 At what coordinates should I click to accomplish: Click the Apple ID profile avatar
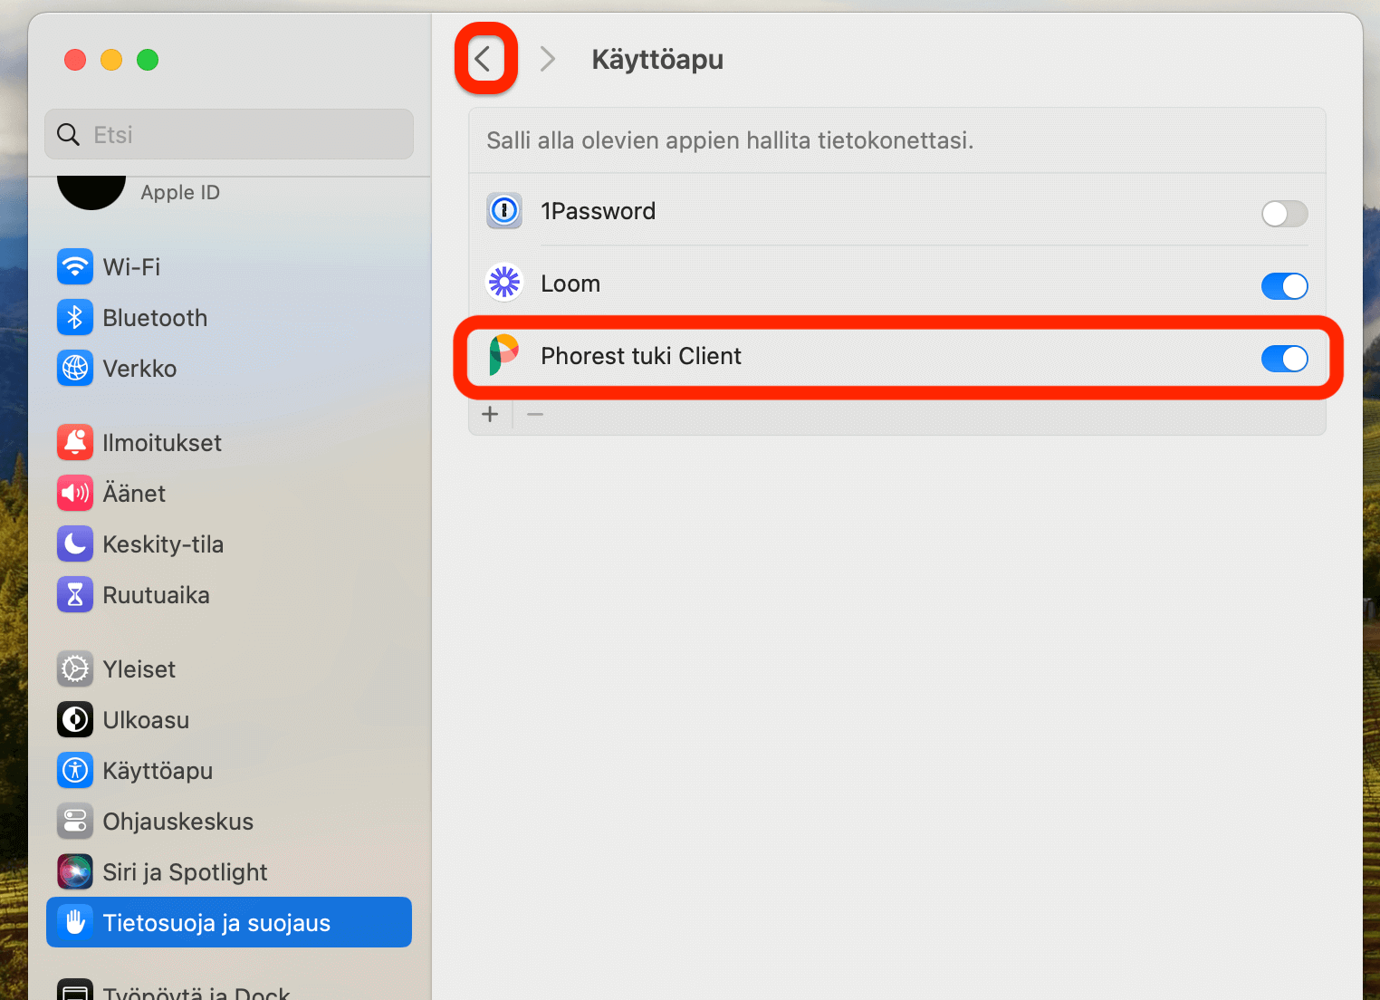point(91,192)
